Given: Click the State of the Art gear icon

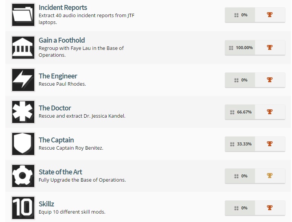Looking at the screenshot, I should 23,176.
